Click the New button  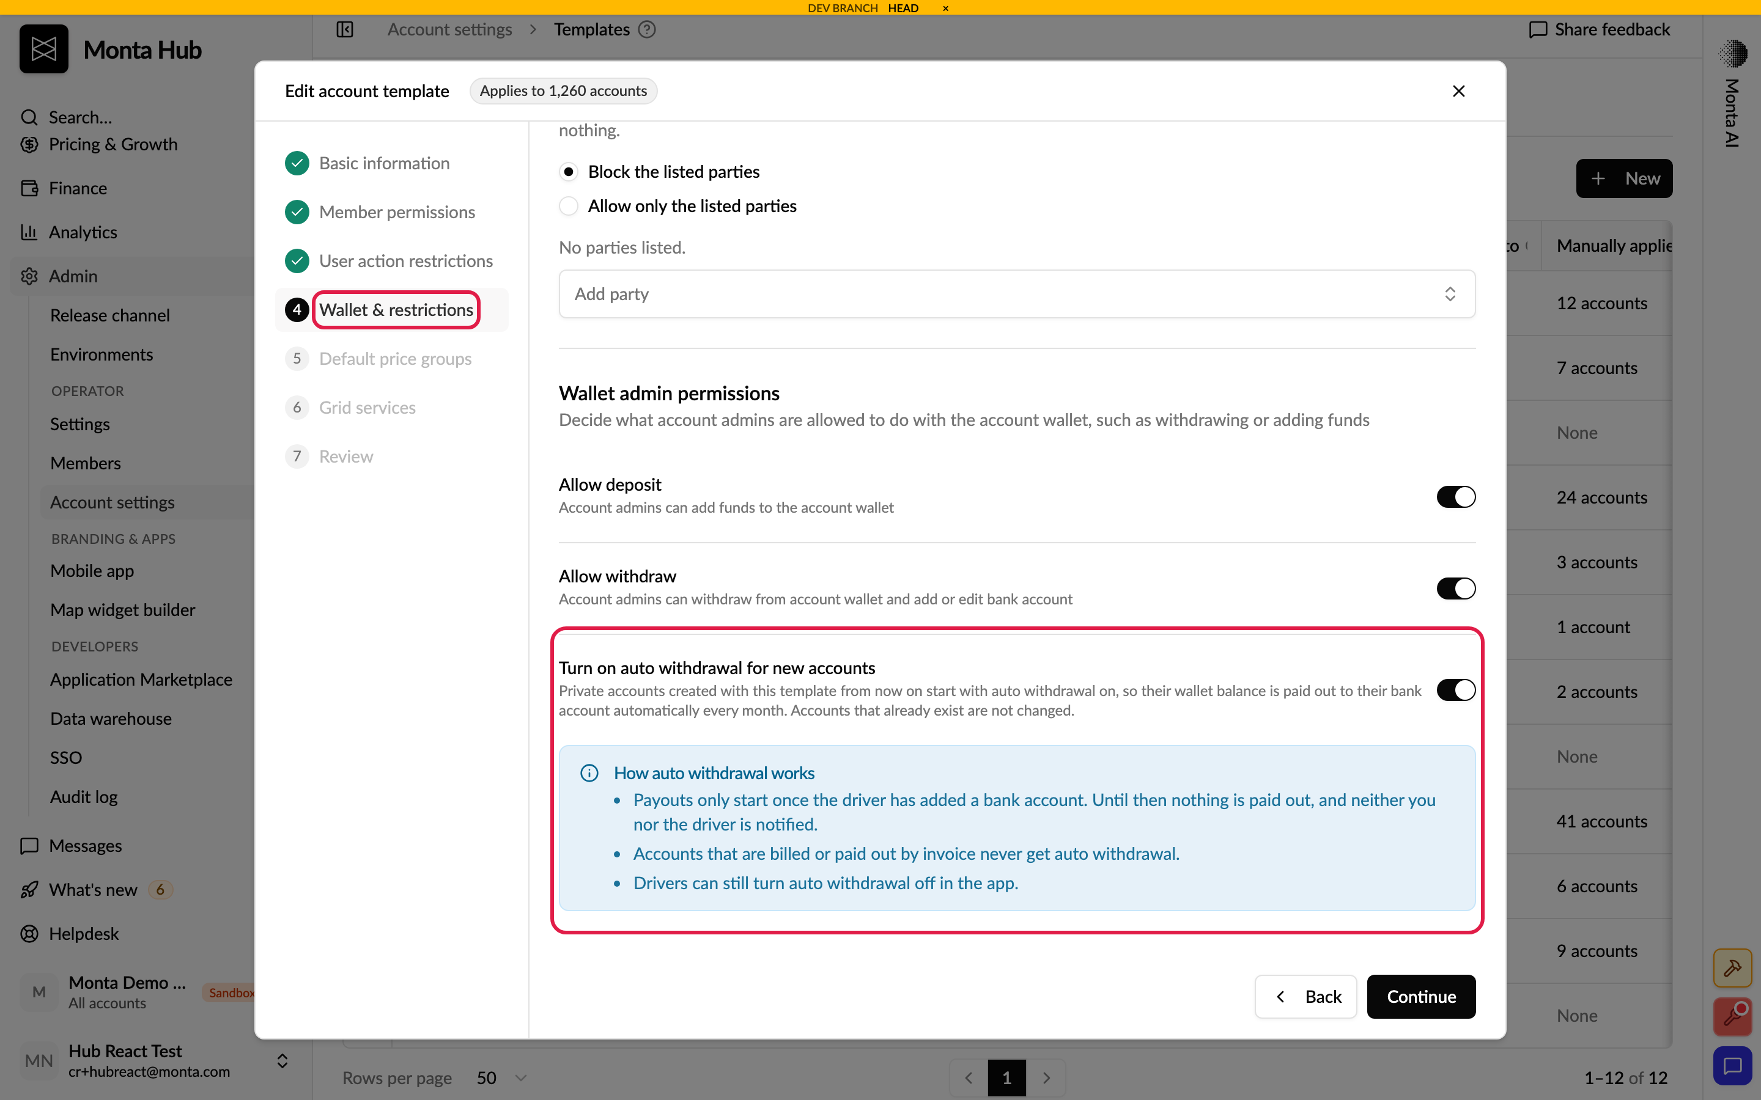1624,178
